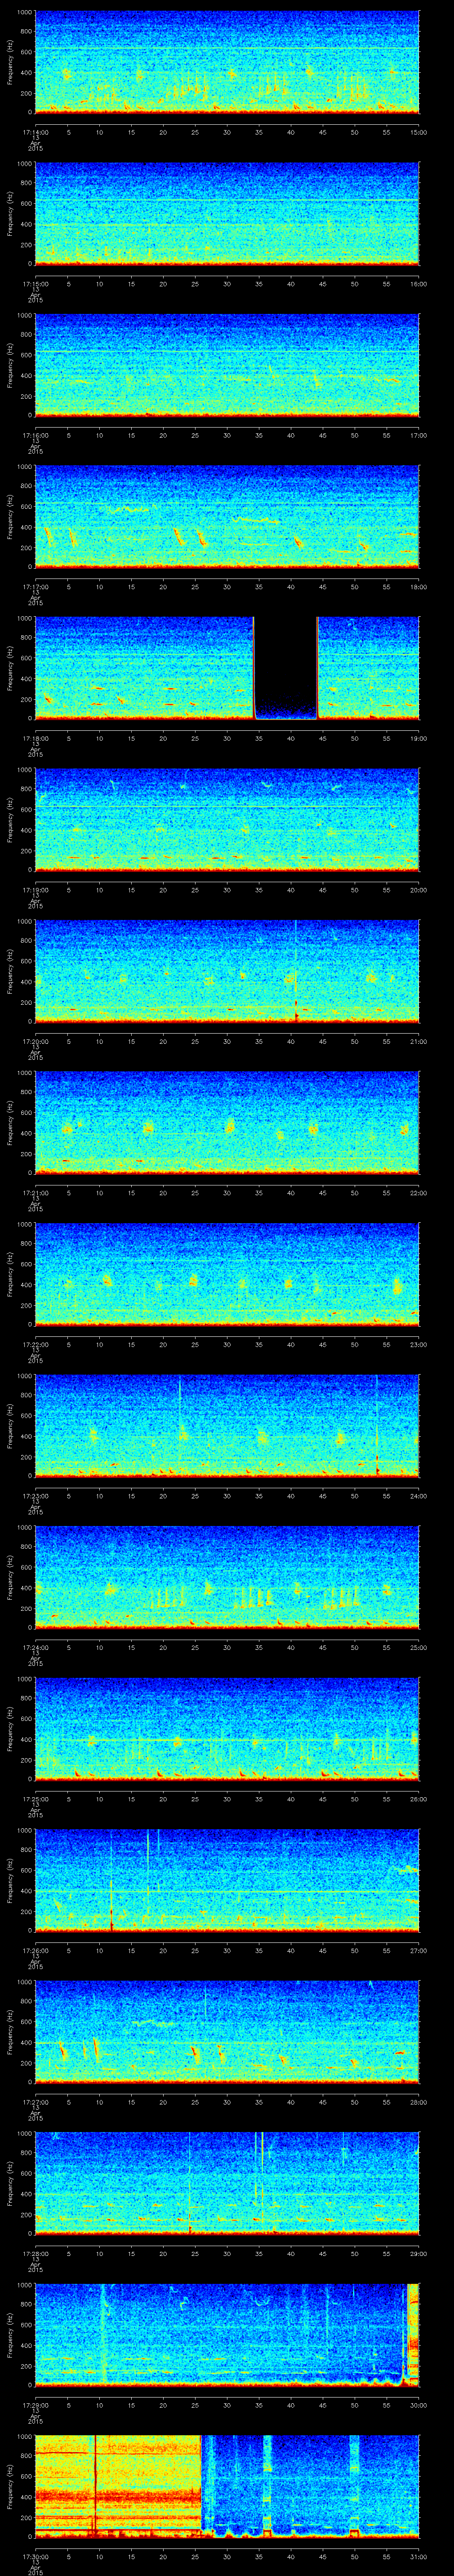The width and height of the screenshot is (454, 2576).
Task: Click the 17:30:00 start time label
Action: 35,2556
